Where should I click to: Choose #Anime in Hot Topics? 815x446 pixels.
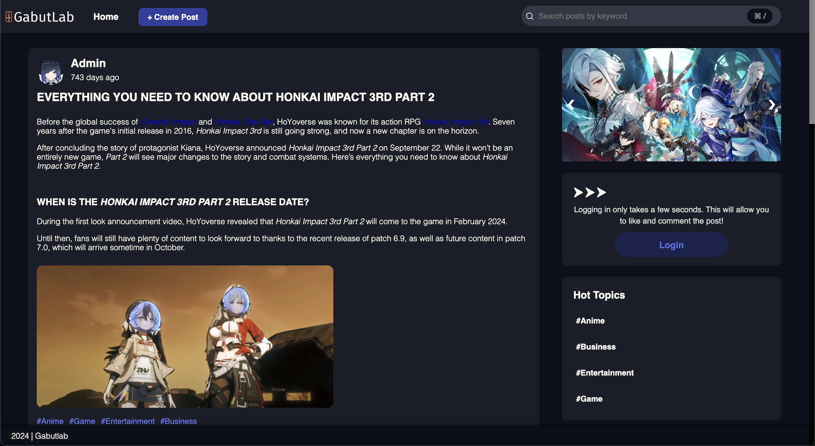(x=590, y=321)
